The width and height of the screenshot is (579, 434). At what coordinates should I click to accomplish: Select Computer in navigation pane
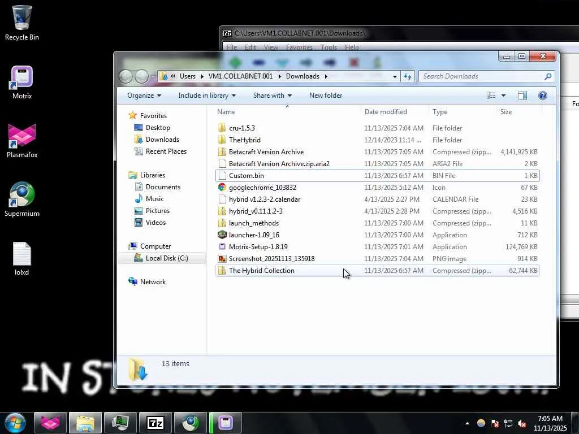coord(155,246)
